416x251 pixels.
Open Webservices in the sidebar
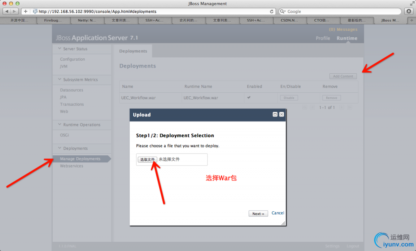point(71,166)
